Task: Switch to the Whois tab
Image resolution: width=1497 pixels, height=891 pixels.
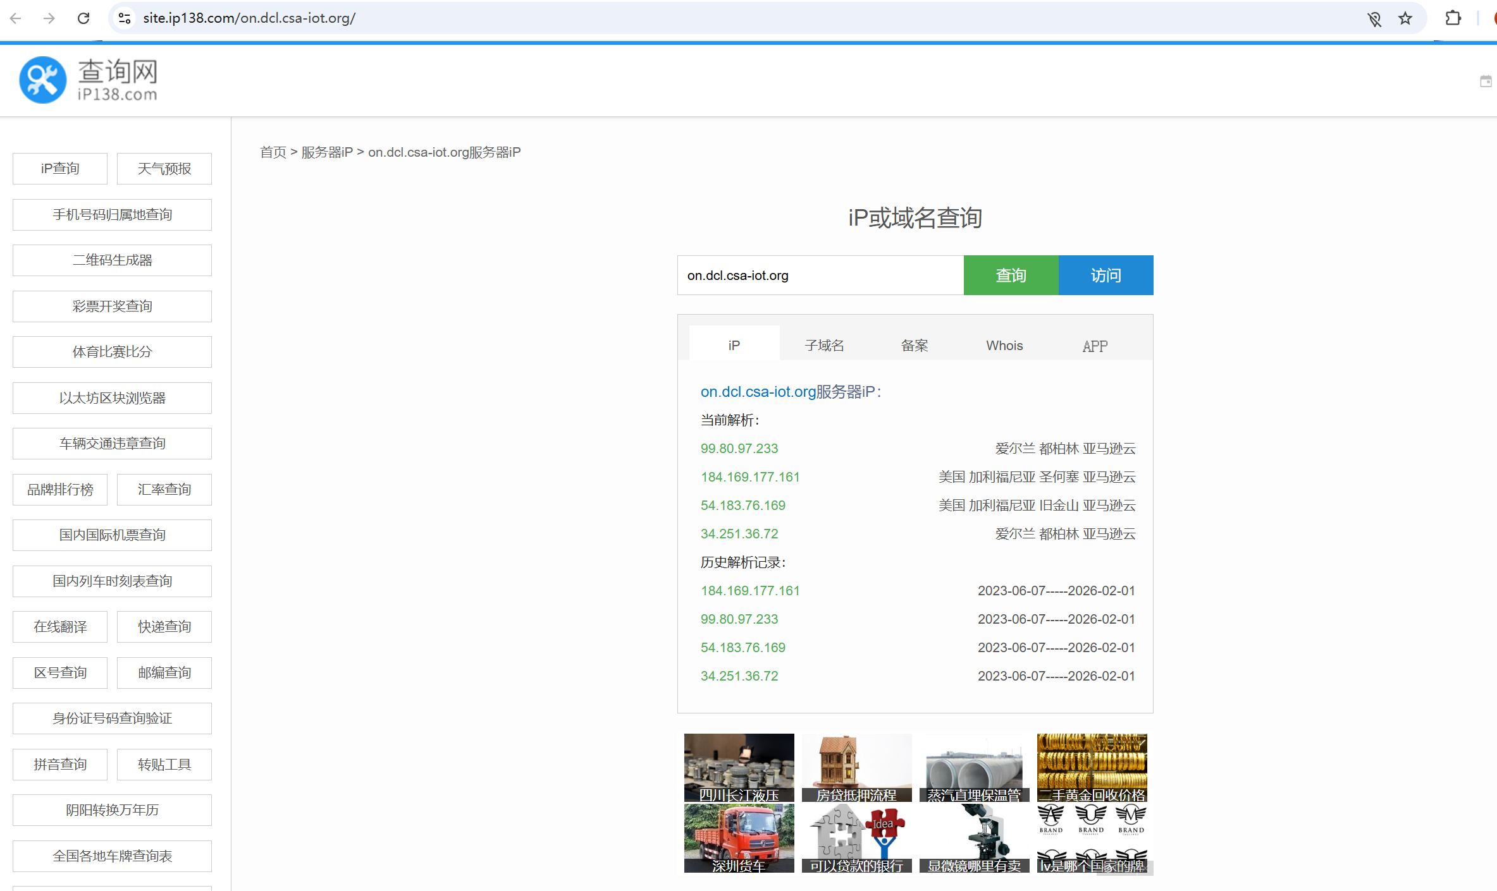Action: [x=1004, y=346]
